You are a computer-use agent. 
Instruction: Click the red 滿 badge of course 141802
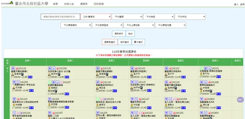205,99
